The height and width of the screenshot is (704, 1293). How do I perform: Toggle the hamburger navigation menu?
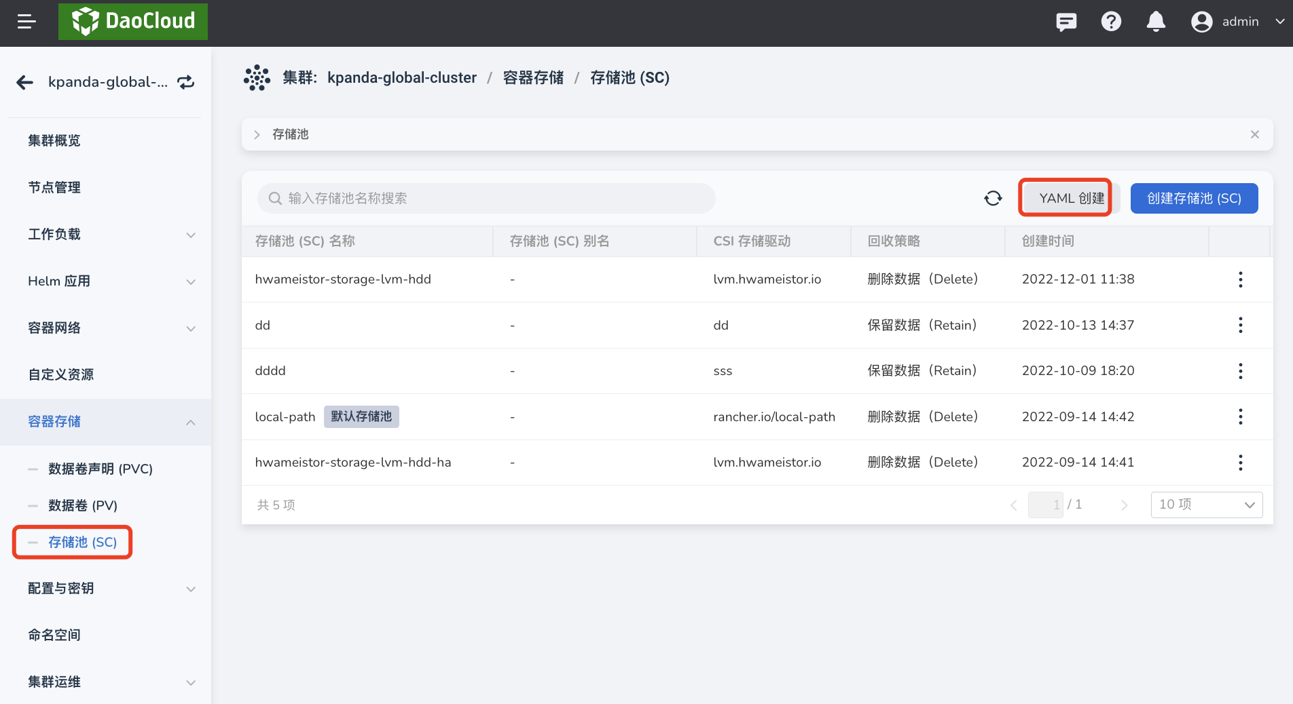26,22
